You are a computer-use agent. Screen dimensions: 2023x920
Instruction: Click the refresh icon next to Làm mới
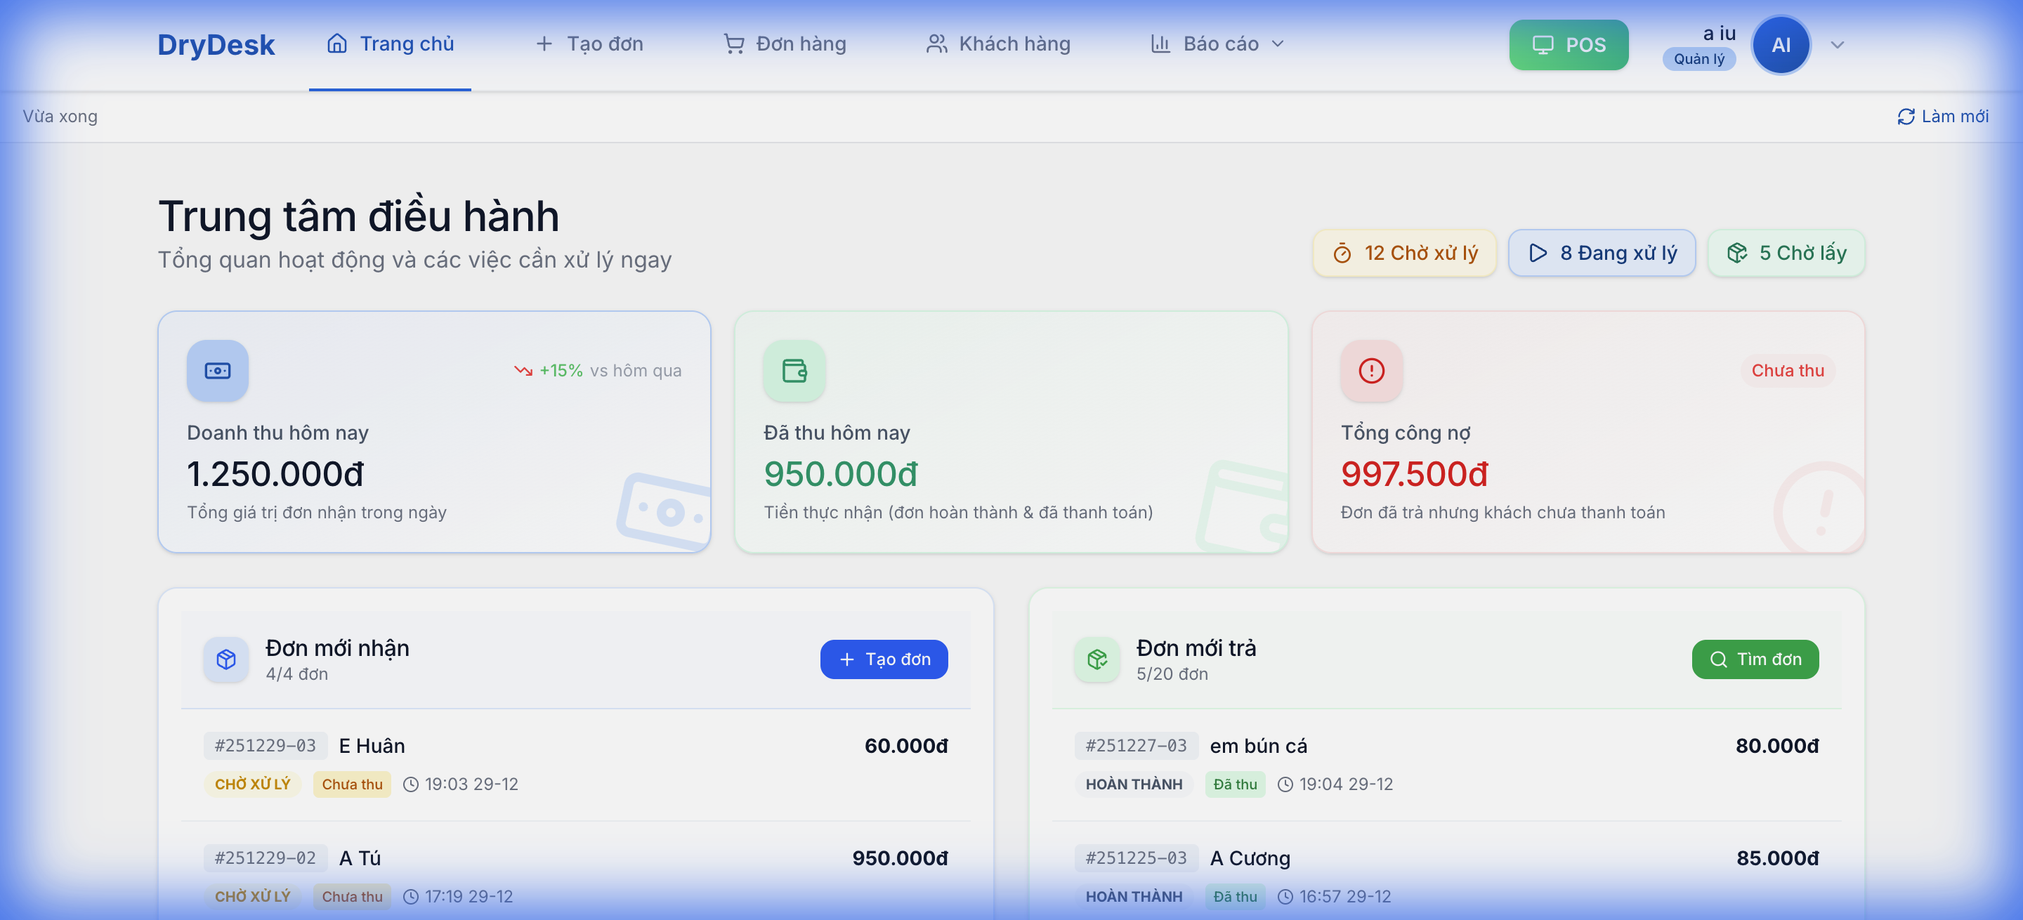(1906, 116)
